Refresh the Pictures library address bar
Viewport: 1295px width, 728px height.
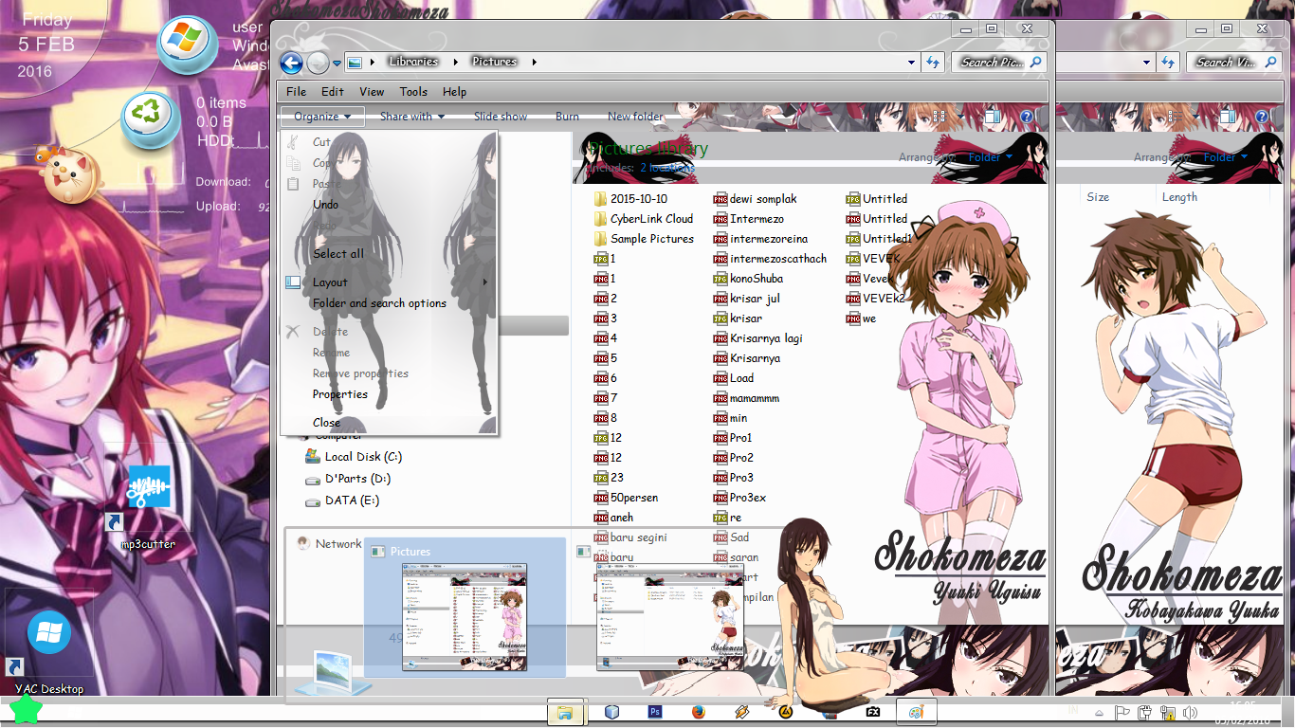click(x=933, y=63)
